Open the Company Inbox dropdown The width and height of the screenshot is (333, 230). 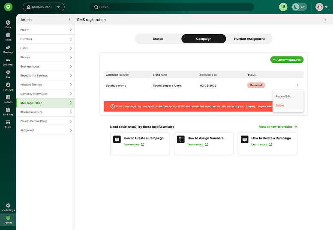click(x=44, y=7)
